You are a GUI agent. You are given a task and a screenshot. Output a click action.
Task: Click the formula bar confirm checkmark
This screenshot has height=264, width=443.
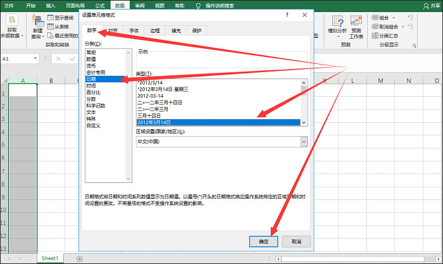pos(73,59)
